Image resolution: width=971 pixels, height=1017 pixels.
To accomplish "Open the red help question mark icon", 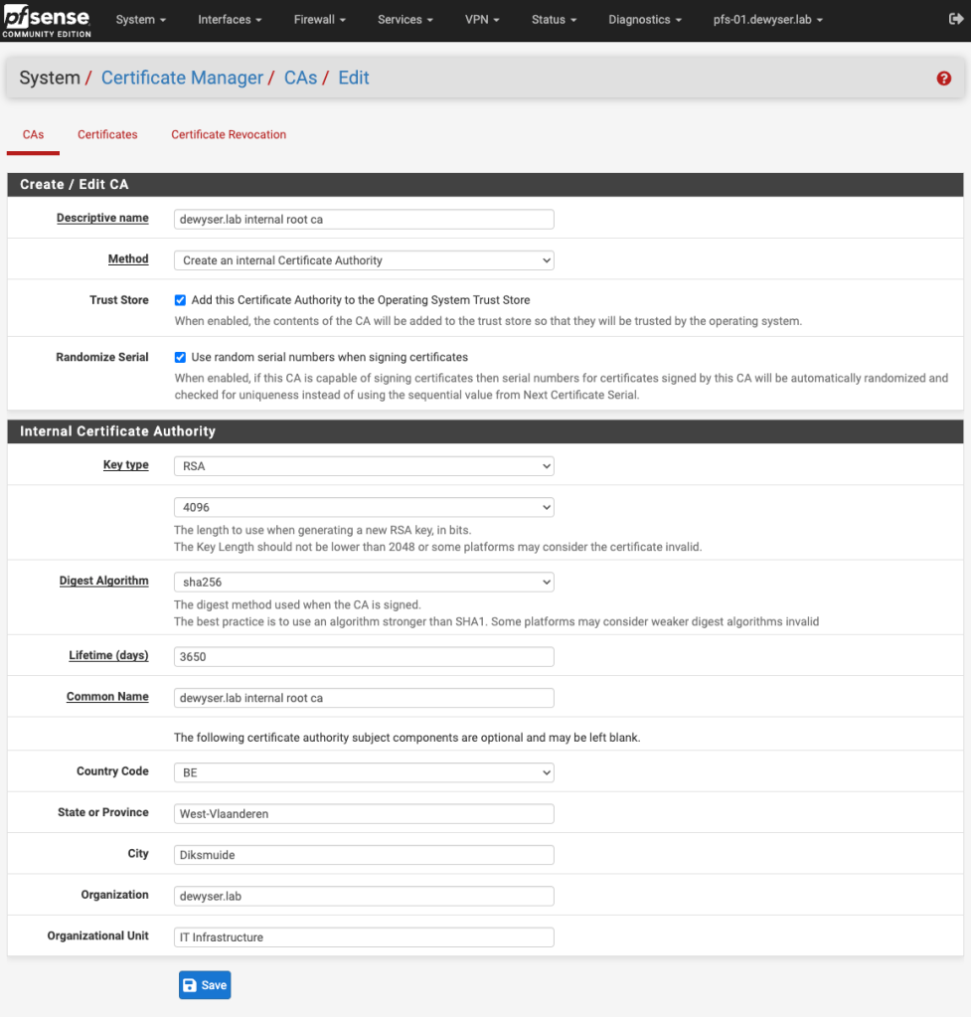I will tap(943, 79).
